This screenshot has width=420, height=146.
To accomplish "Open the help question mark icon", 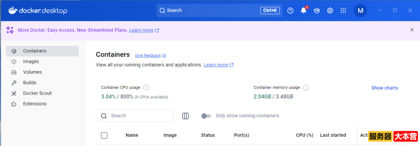I will [290, 10].
